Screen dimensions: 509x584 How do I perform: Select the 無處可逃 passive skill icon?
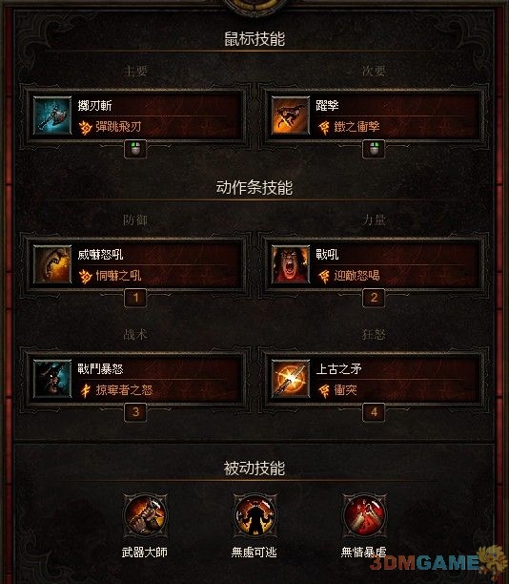[x=254, y=515]
